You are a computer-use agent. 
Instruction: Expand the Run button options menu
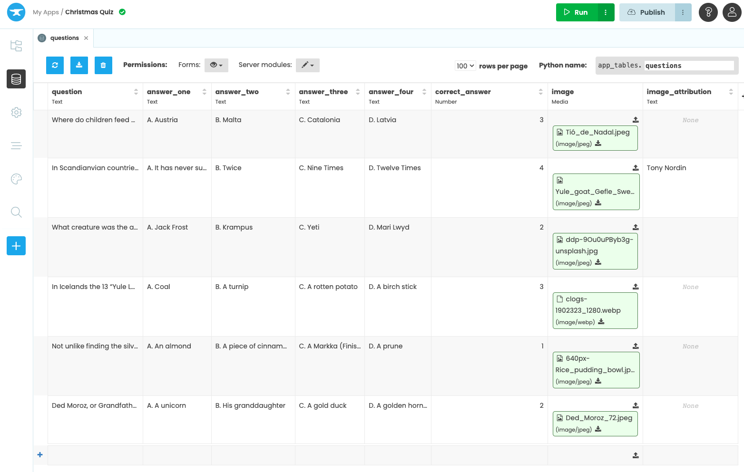point(606,12)
